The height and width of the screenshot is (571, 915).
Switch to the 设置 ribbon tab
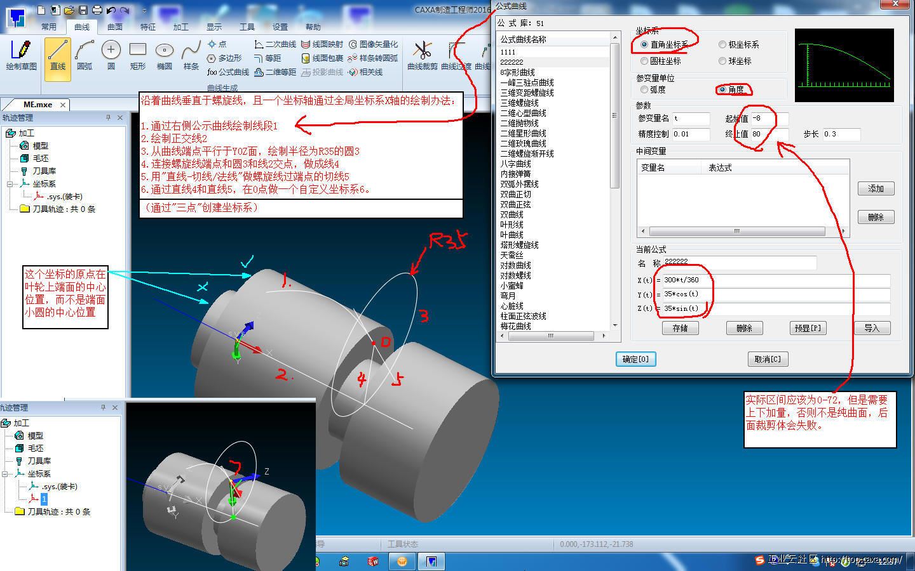coord(280,27)
